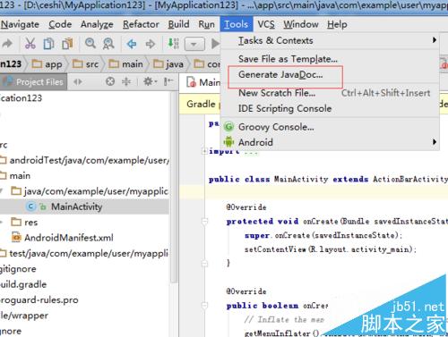Screen dimensions: 448x337
Task: Click the Cut scissors icon
Action: tap(30, 44)
